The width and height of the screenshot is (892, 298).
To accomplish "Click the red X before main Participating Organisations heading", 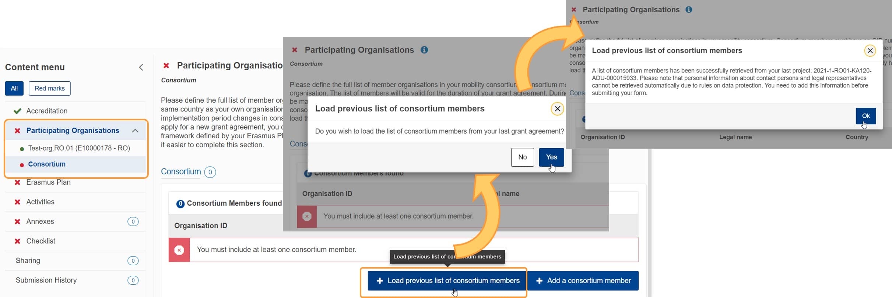I will [x=166, y=65].
